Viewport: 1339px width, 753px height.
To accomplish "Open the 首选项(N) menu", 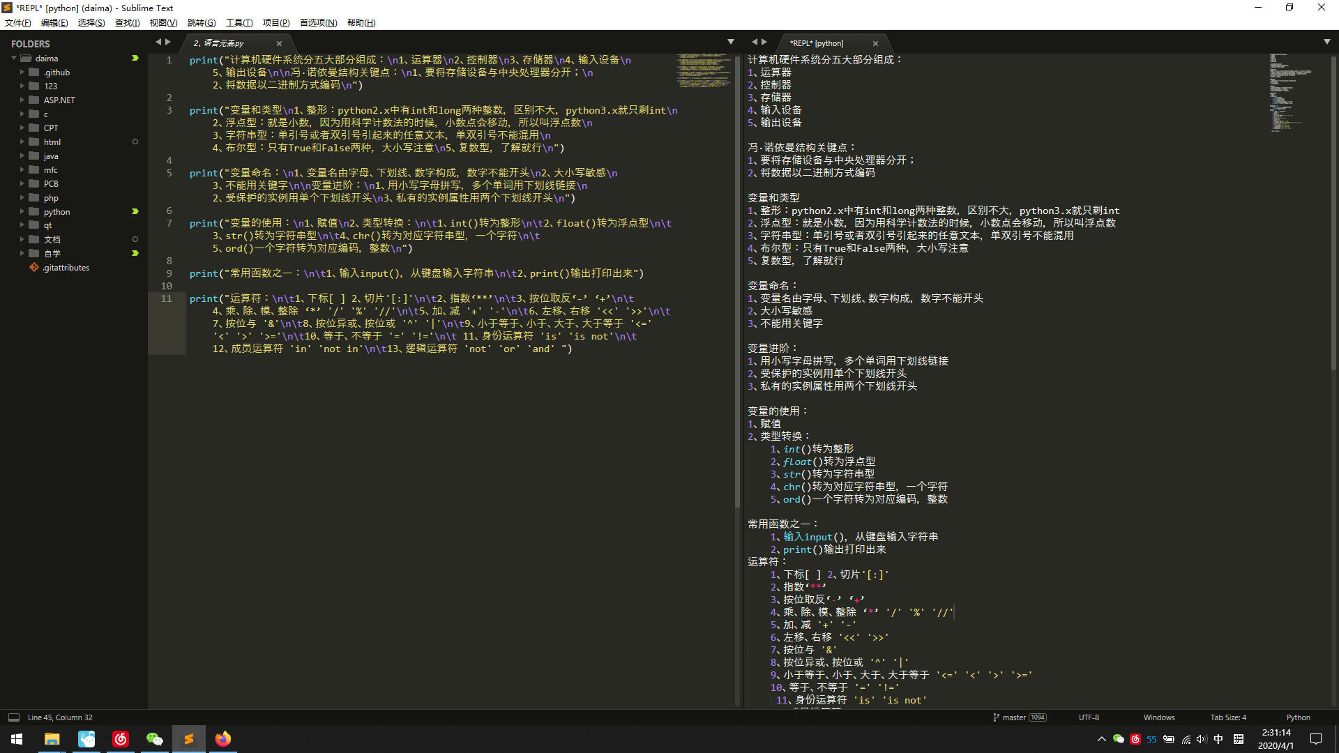I will [x=318, y=23].
